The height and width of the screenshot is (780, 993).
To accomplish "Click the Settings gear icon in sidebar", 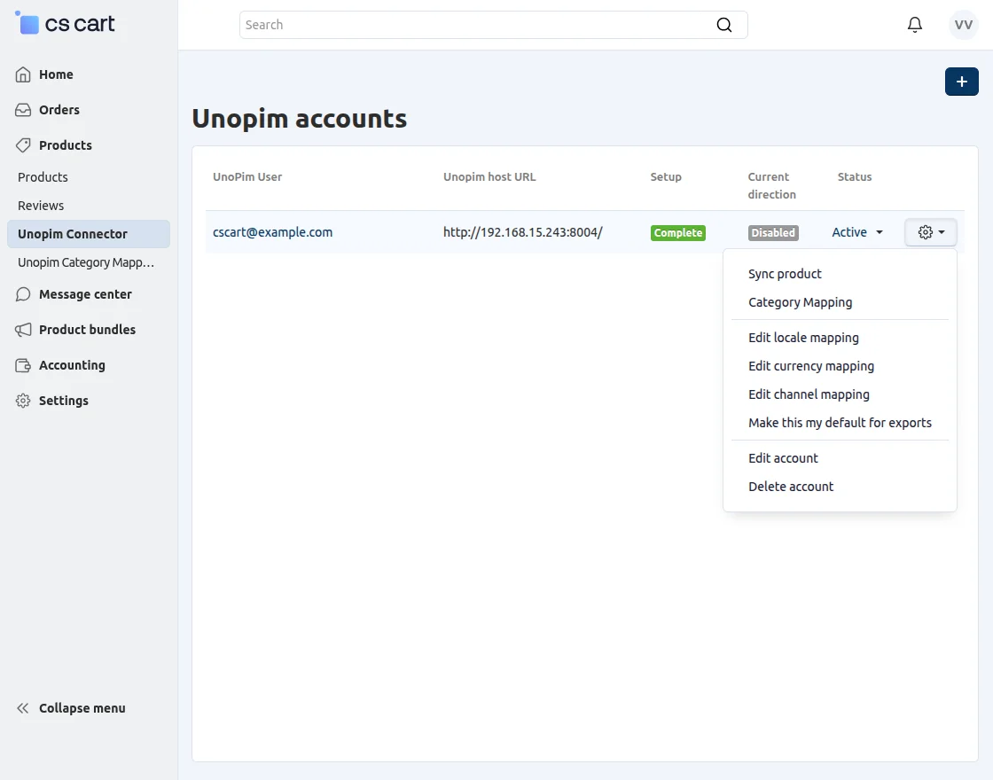I will 23,401.
